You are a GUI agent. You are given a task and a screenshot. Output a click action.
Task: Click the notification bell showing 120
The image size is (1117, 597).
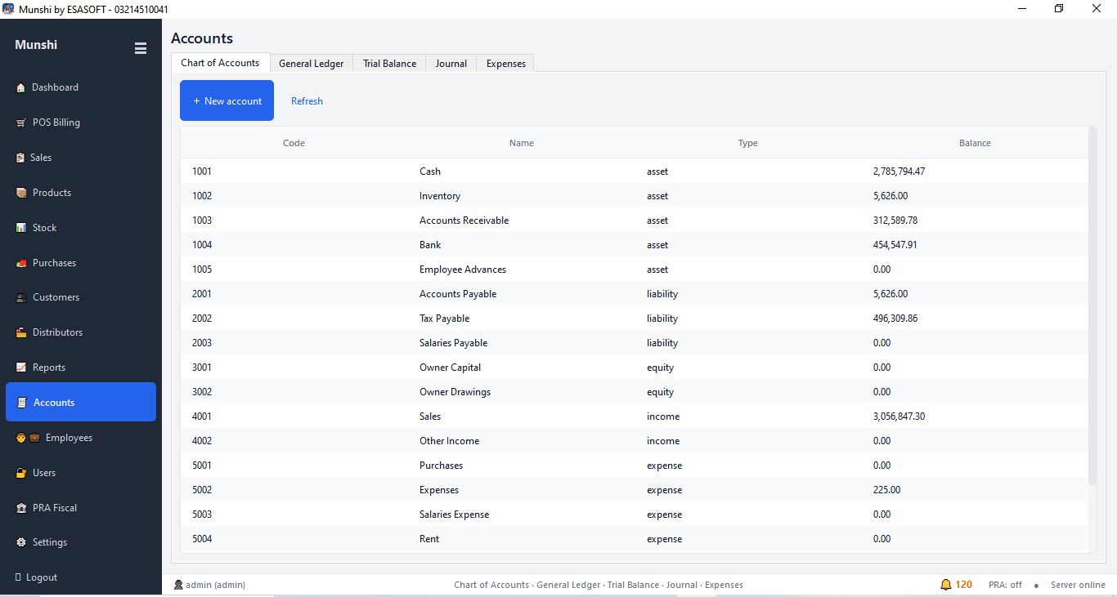(946, 585)
